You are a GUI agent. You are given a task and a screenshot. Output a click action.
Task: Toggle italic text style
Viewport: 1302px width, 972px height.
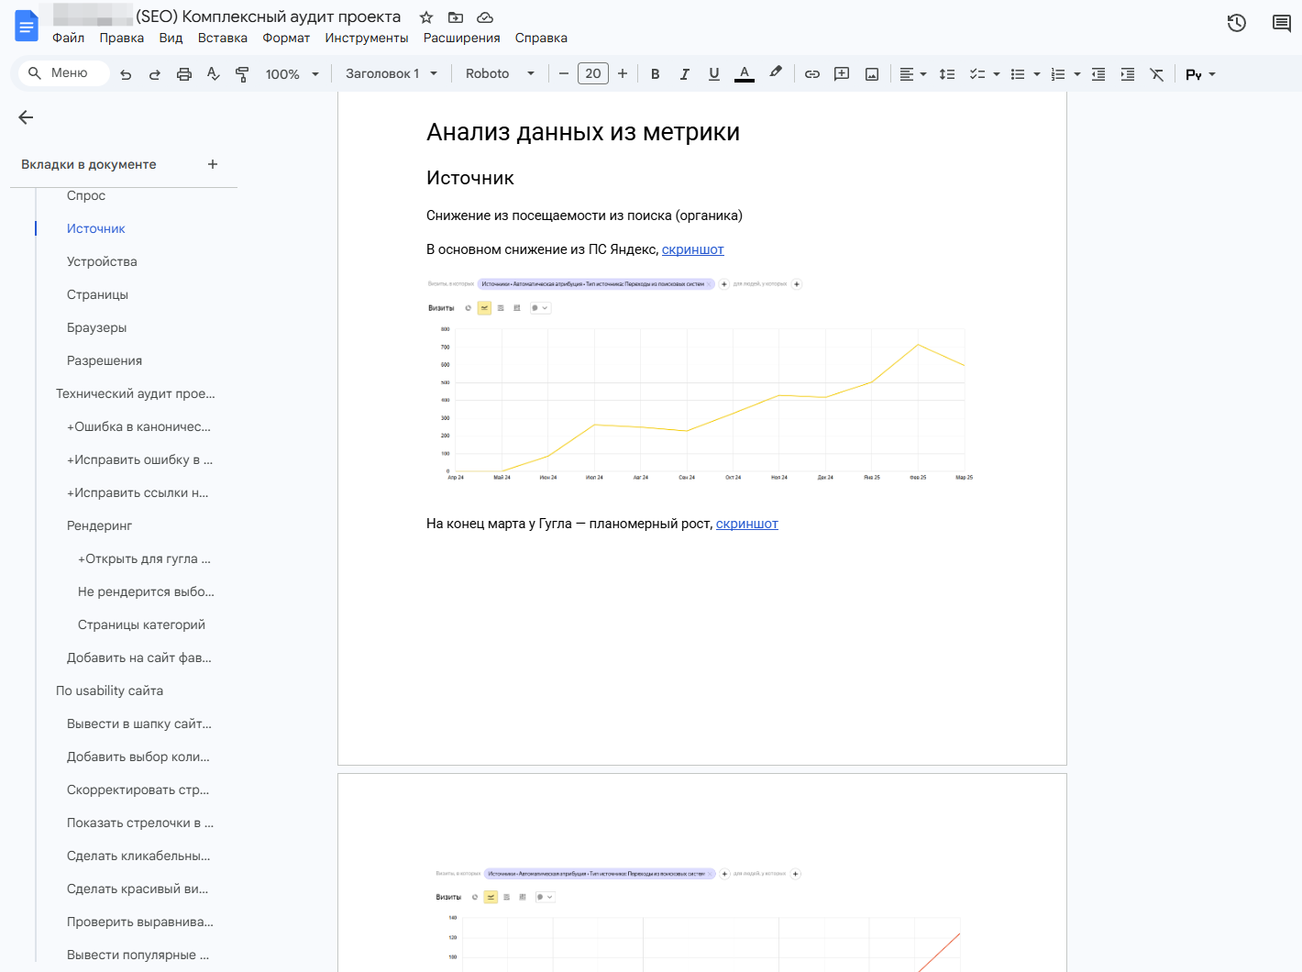684,74
